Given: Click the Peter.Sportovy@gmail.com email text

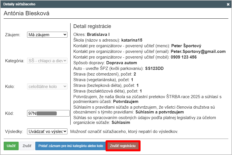Looking at the screenshot, I should tap(198, 51).
